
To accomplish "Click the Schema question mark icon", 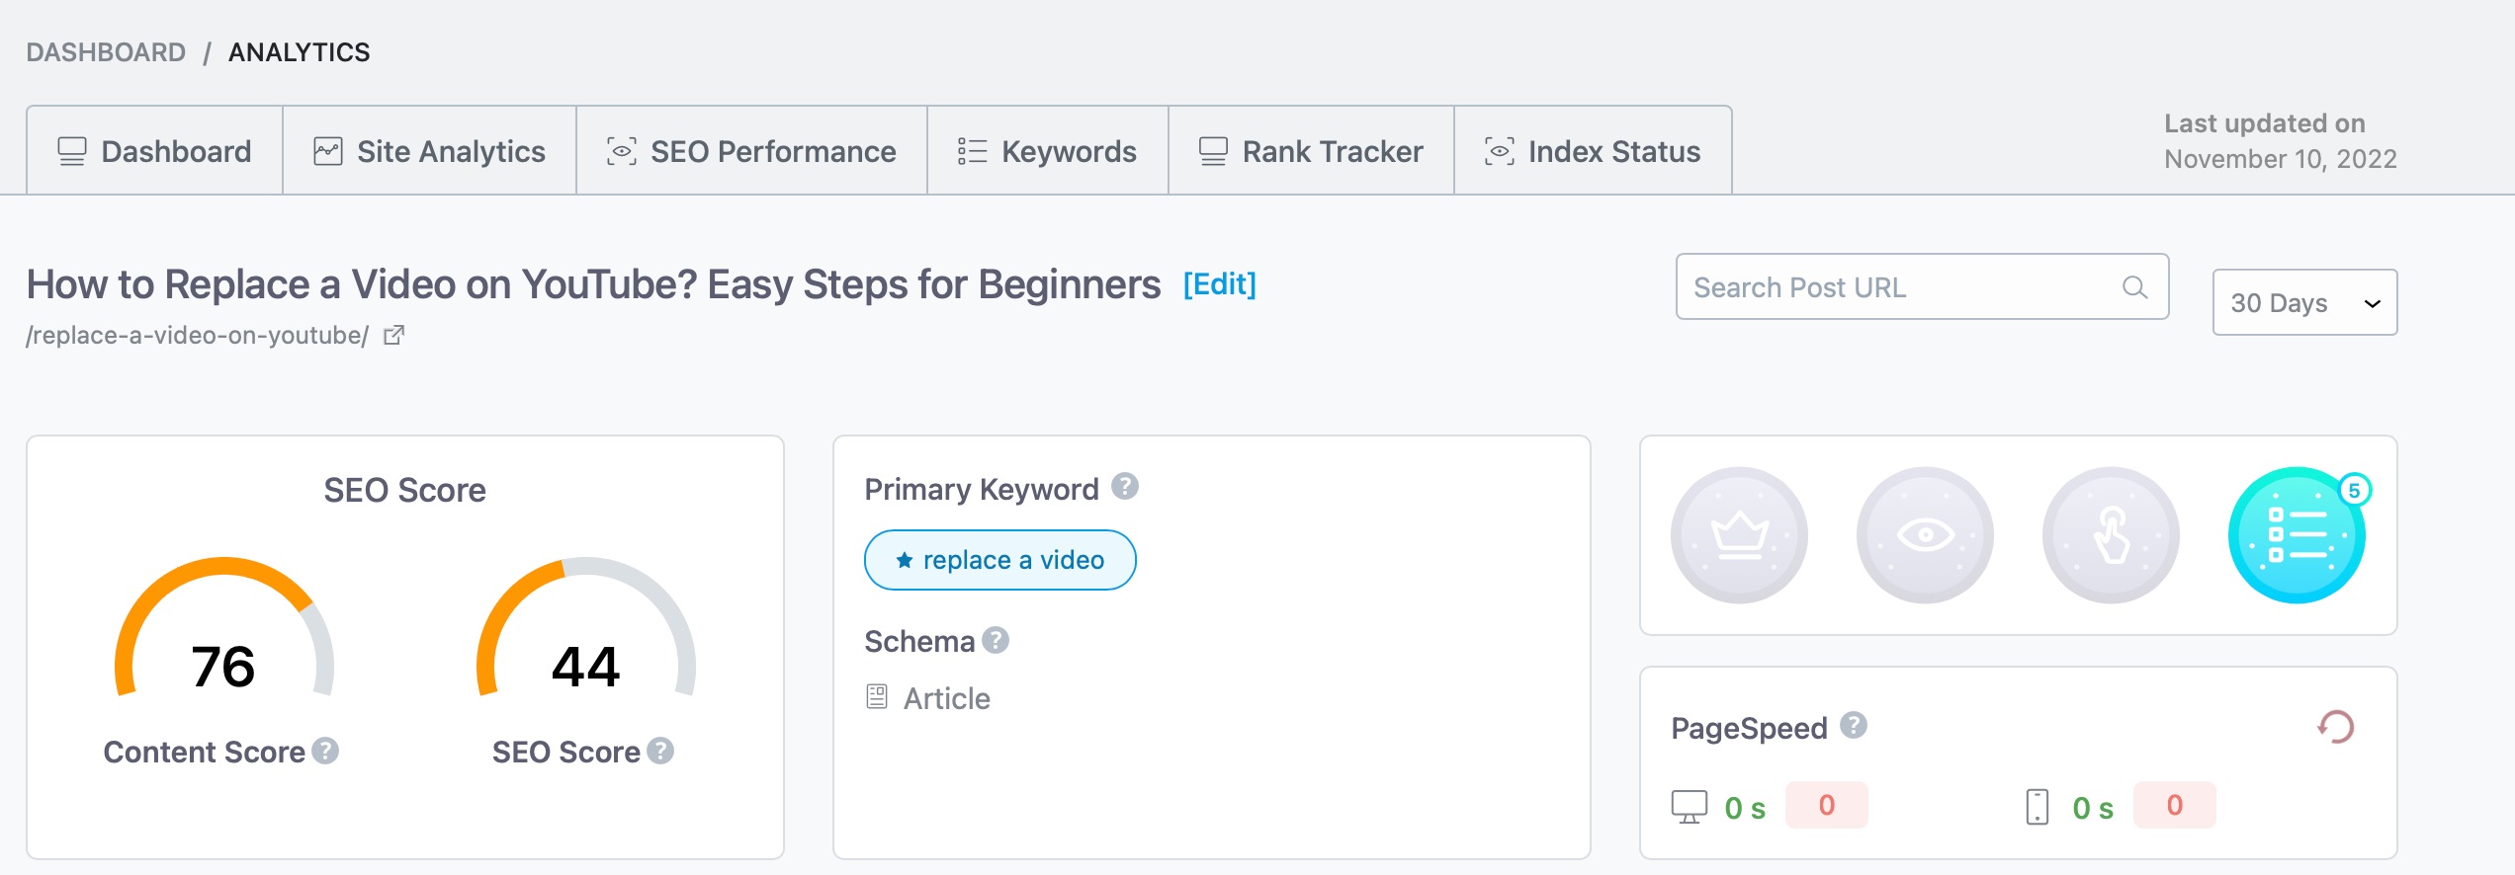I will [997, 641].
